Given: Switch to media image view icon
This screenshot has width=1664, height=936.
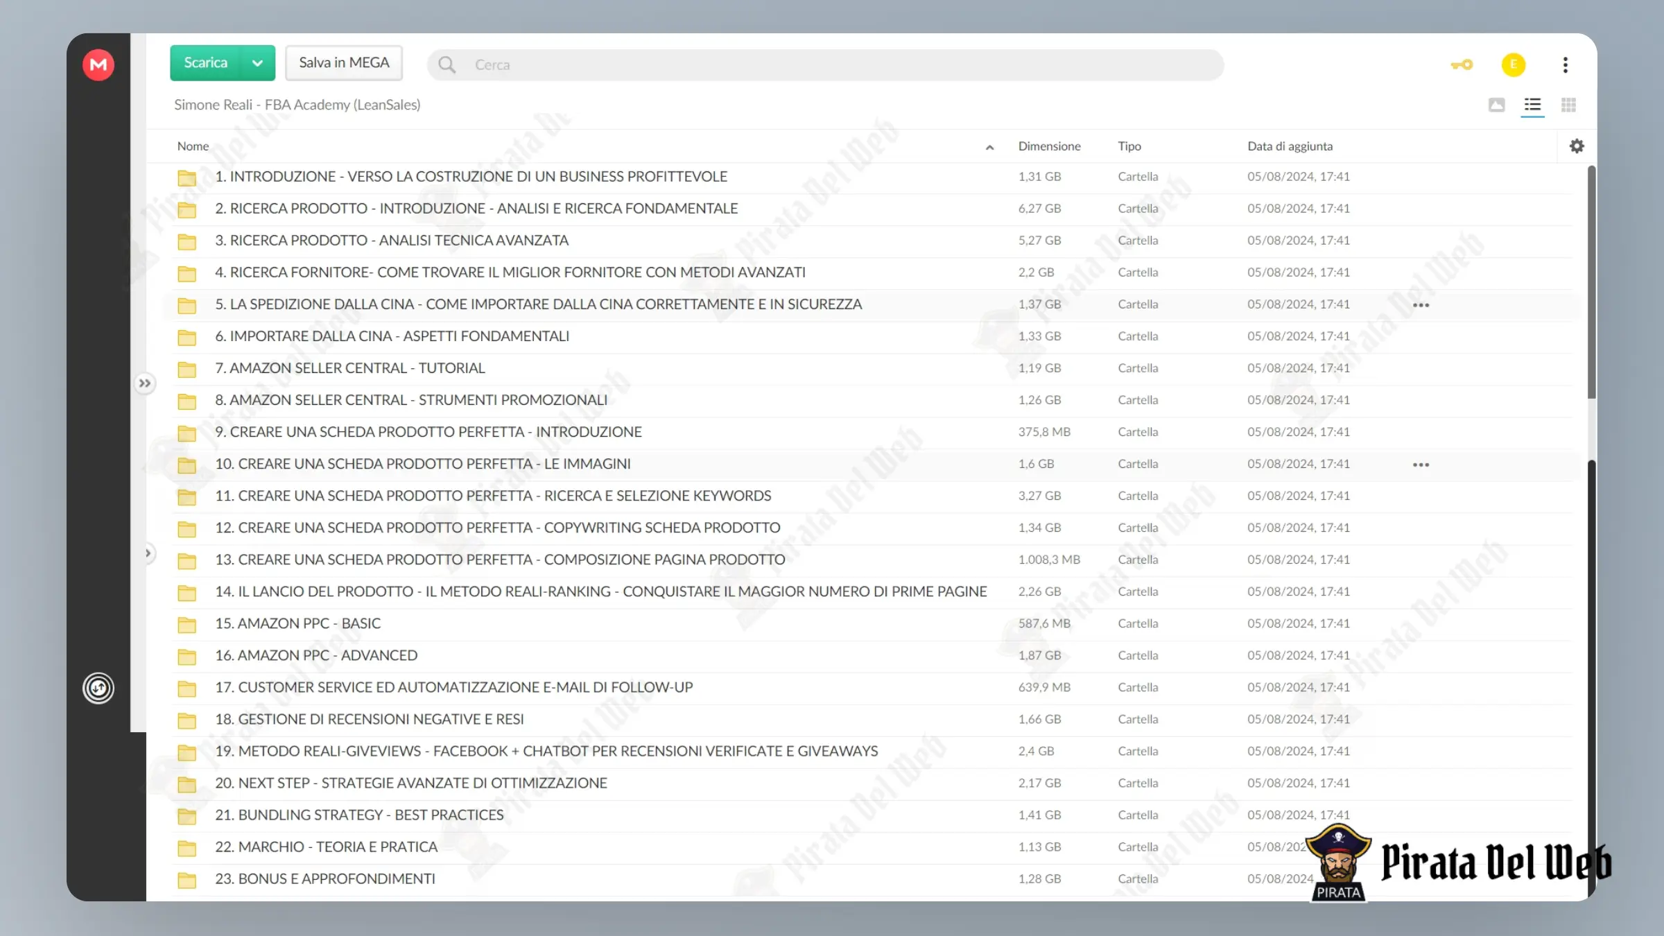Looking at the screenshot, I should pos(1497,105).
